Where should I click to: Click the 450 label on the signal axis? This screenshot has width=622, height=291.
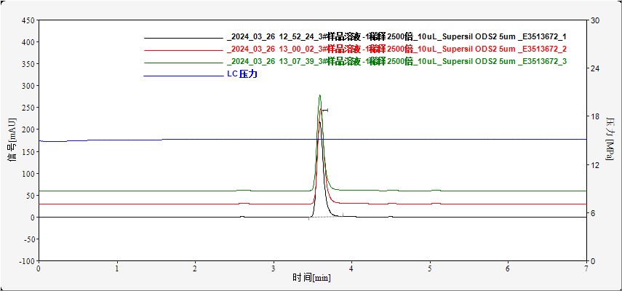(28, 20)
